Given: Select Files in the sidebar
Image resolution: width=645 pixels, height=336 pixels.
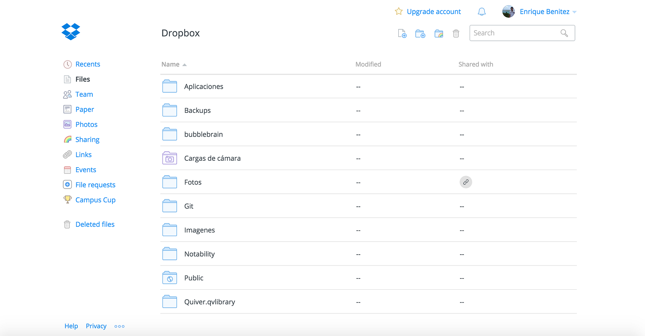Looking at the screenshot, I should tap(83, 79).
